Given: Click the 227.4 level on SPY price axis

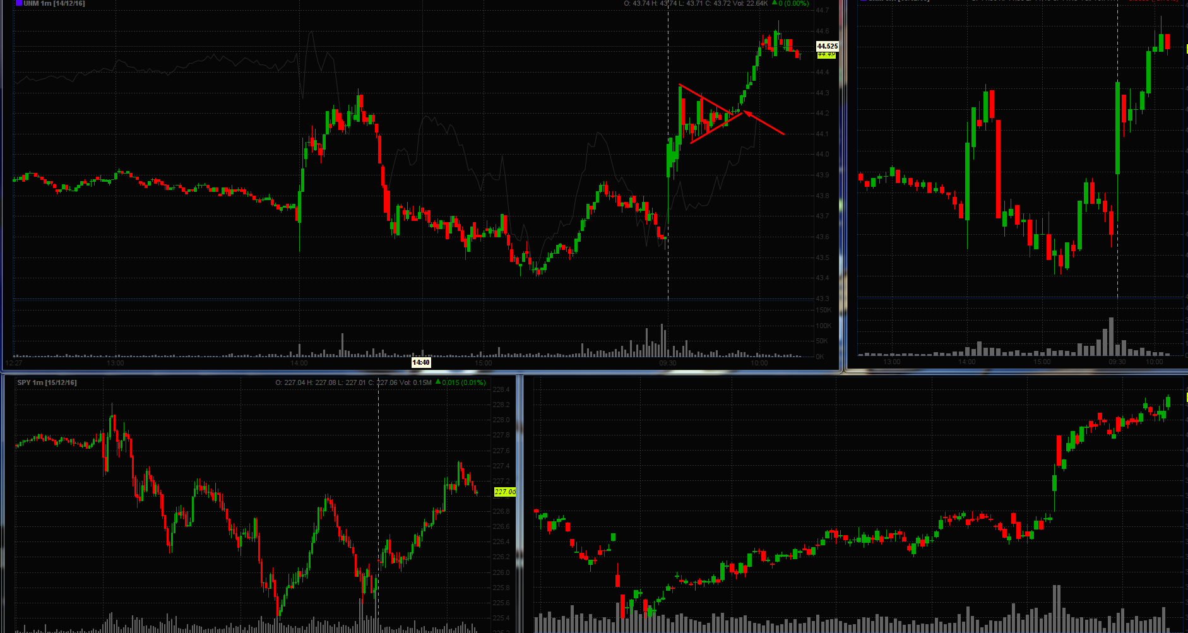Looking at the screenshot, I should pos(501,466).
